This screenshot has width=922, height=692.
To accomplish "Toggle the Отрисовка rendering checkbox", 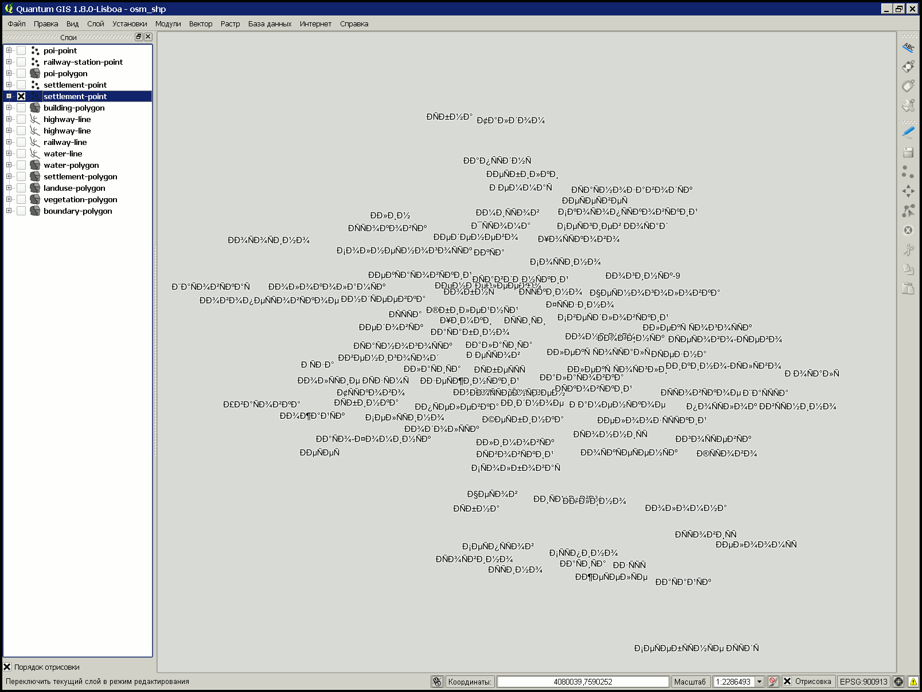I will click(x=787, y=682).
